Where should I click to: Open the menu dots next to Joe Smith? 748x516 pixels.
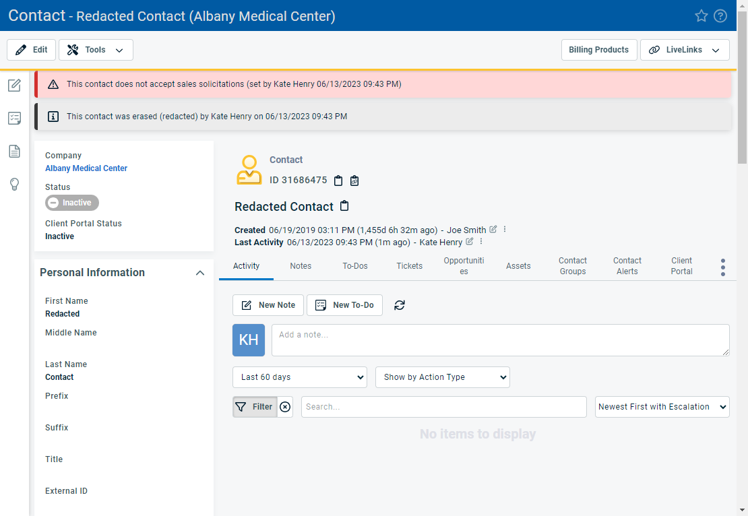point(505,230)
